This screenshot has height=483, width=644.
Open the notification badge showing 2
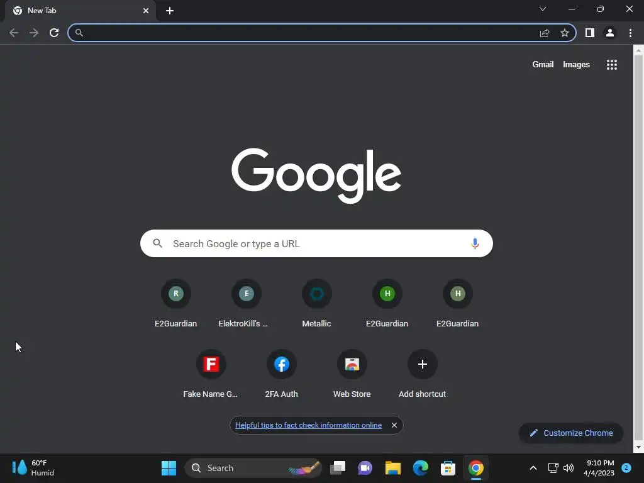click(627, 468)
